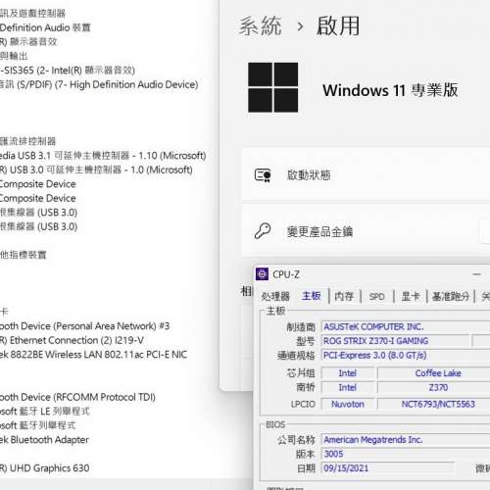Viewport: 490px width, 490px height.
Task: Select the second Composite Device entry
Action: pos(38,198)
